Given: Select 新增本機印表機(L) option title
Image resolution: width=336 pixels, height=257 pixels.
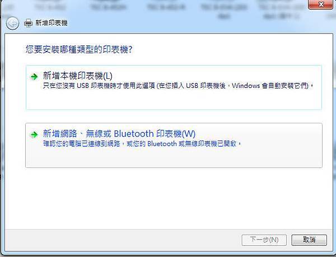Looking at the screenshot, I should [x=78, y=76].
